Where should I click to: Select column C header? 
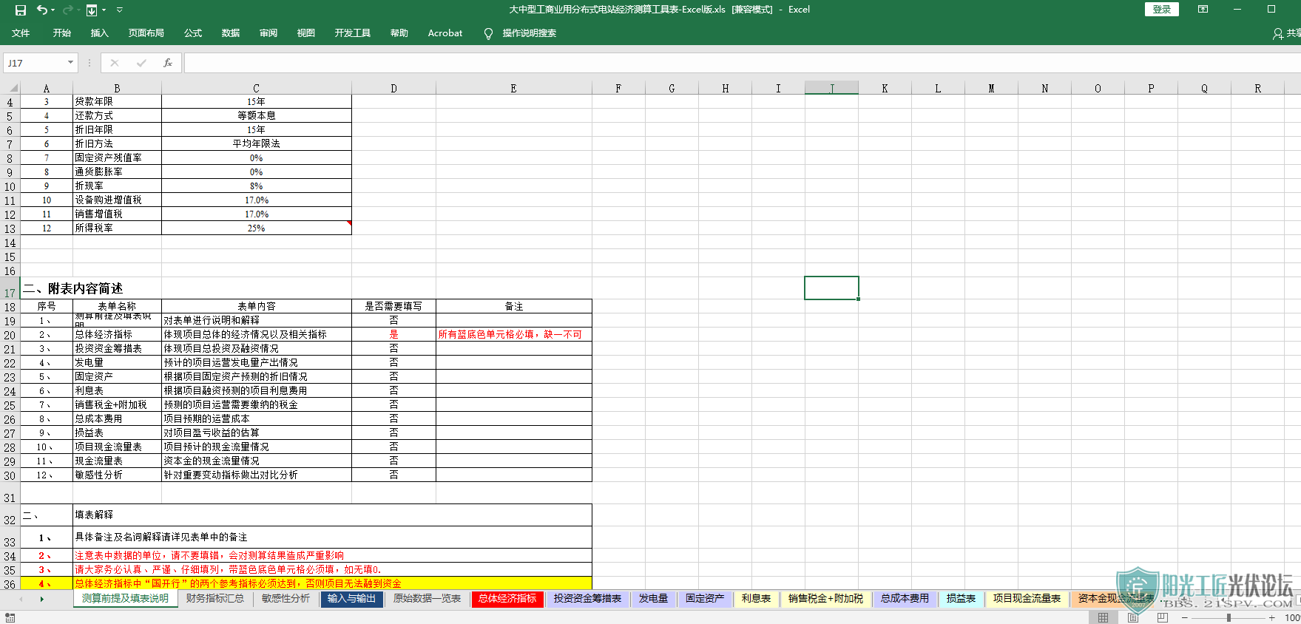click(x=257, y=88)
